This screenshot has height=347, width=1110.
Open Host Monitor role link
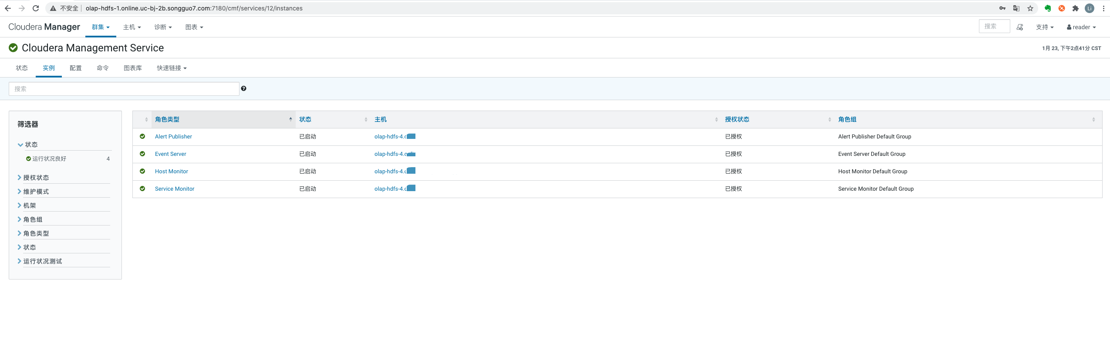tap(172, 171)
